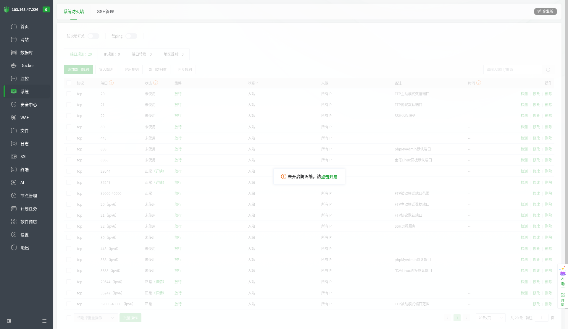Open the 节点管理 cube icon
568x329 pixels.
[14, 196]
